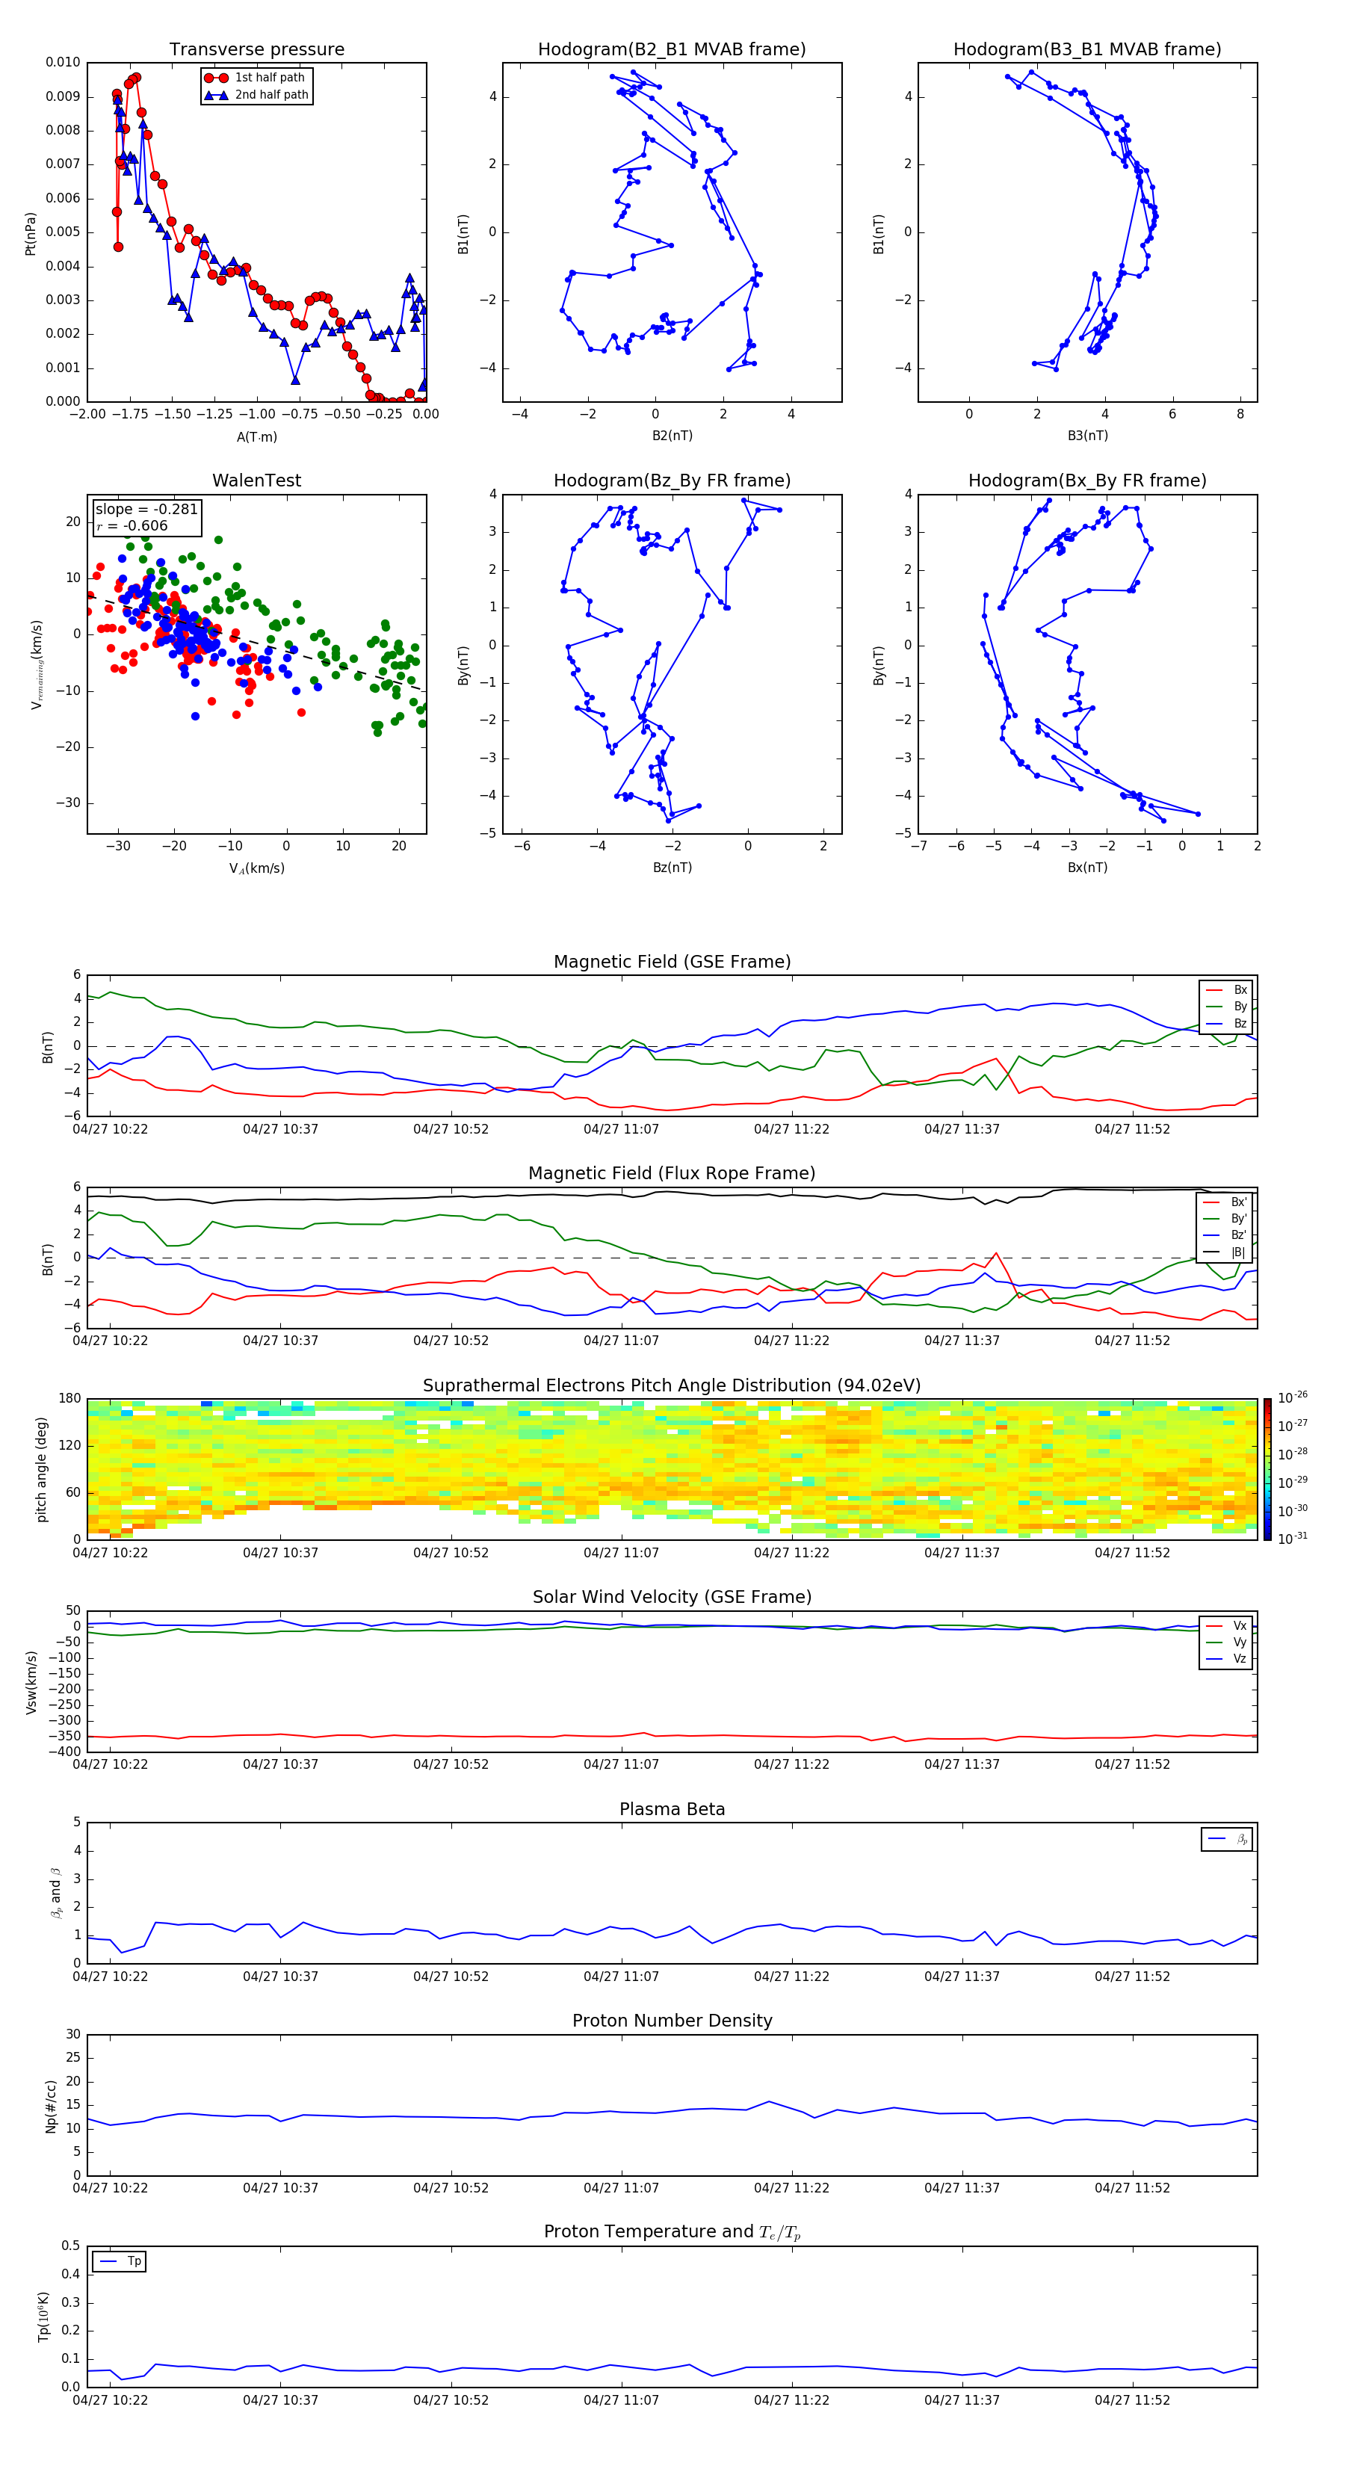Click '04/27 10:37' tick under pitch angle plot
The image size is (1345, 2466).
tap(280, 1553)
